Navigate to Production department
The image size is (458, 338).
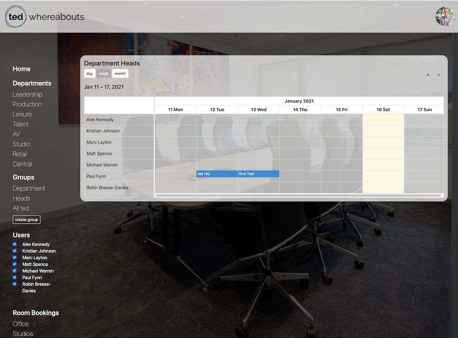pos(27,104)
